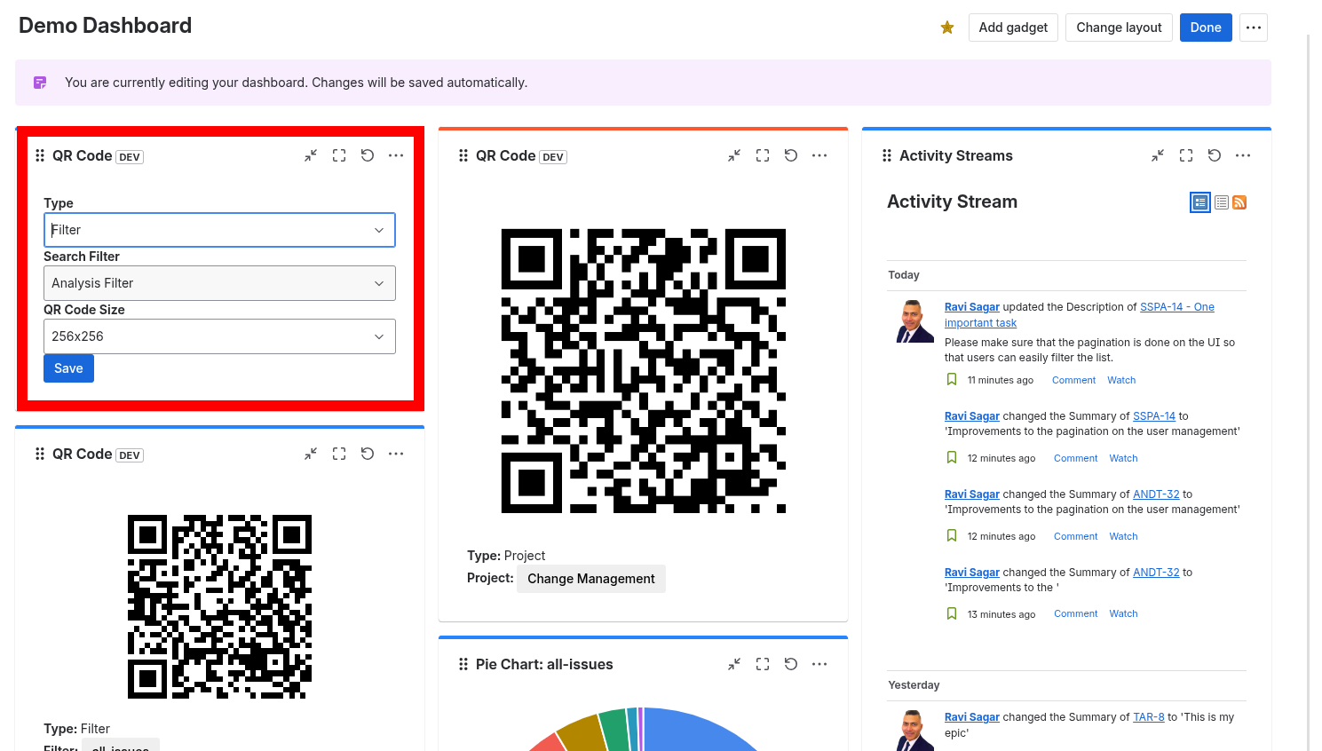
Task: Maximize the Activity Streams gadget
Action: tap(1186, 155)
